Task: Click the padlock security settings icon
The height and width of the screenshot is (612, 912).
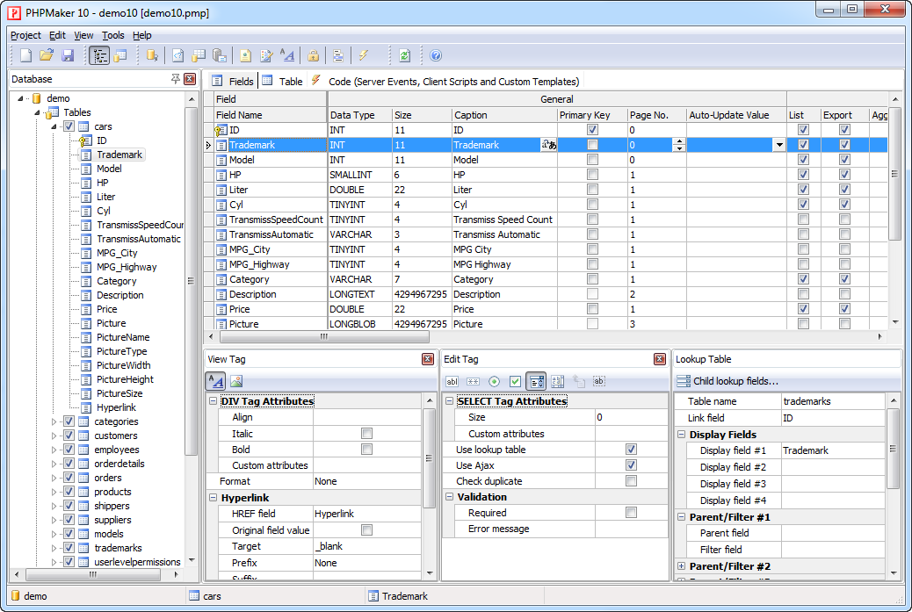Action: tap(313, 55)
